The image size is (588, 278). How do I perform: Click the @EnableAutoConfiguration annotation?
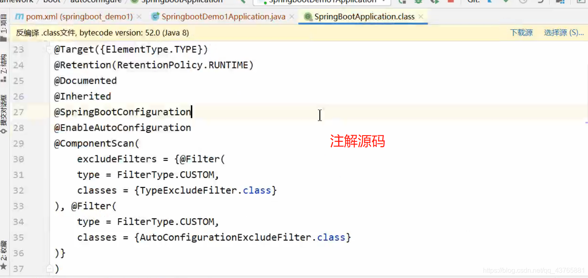[123, 128]
